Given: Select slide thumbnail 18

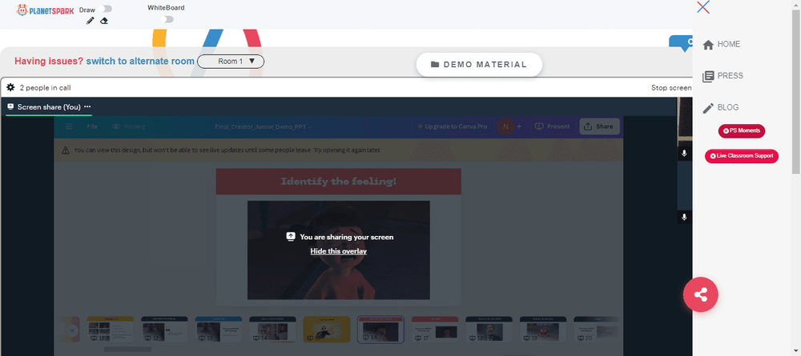Looking at the screenshot, I should (489, 330).
